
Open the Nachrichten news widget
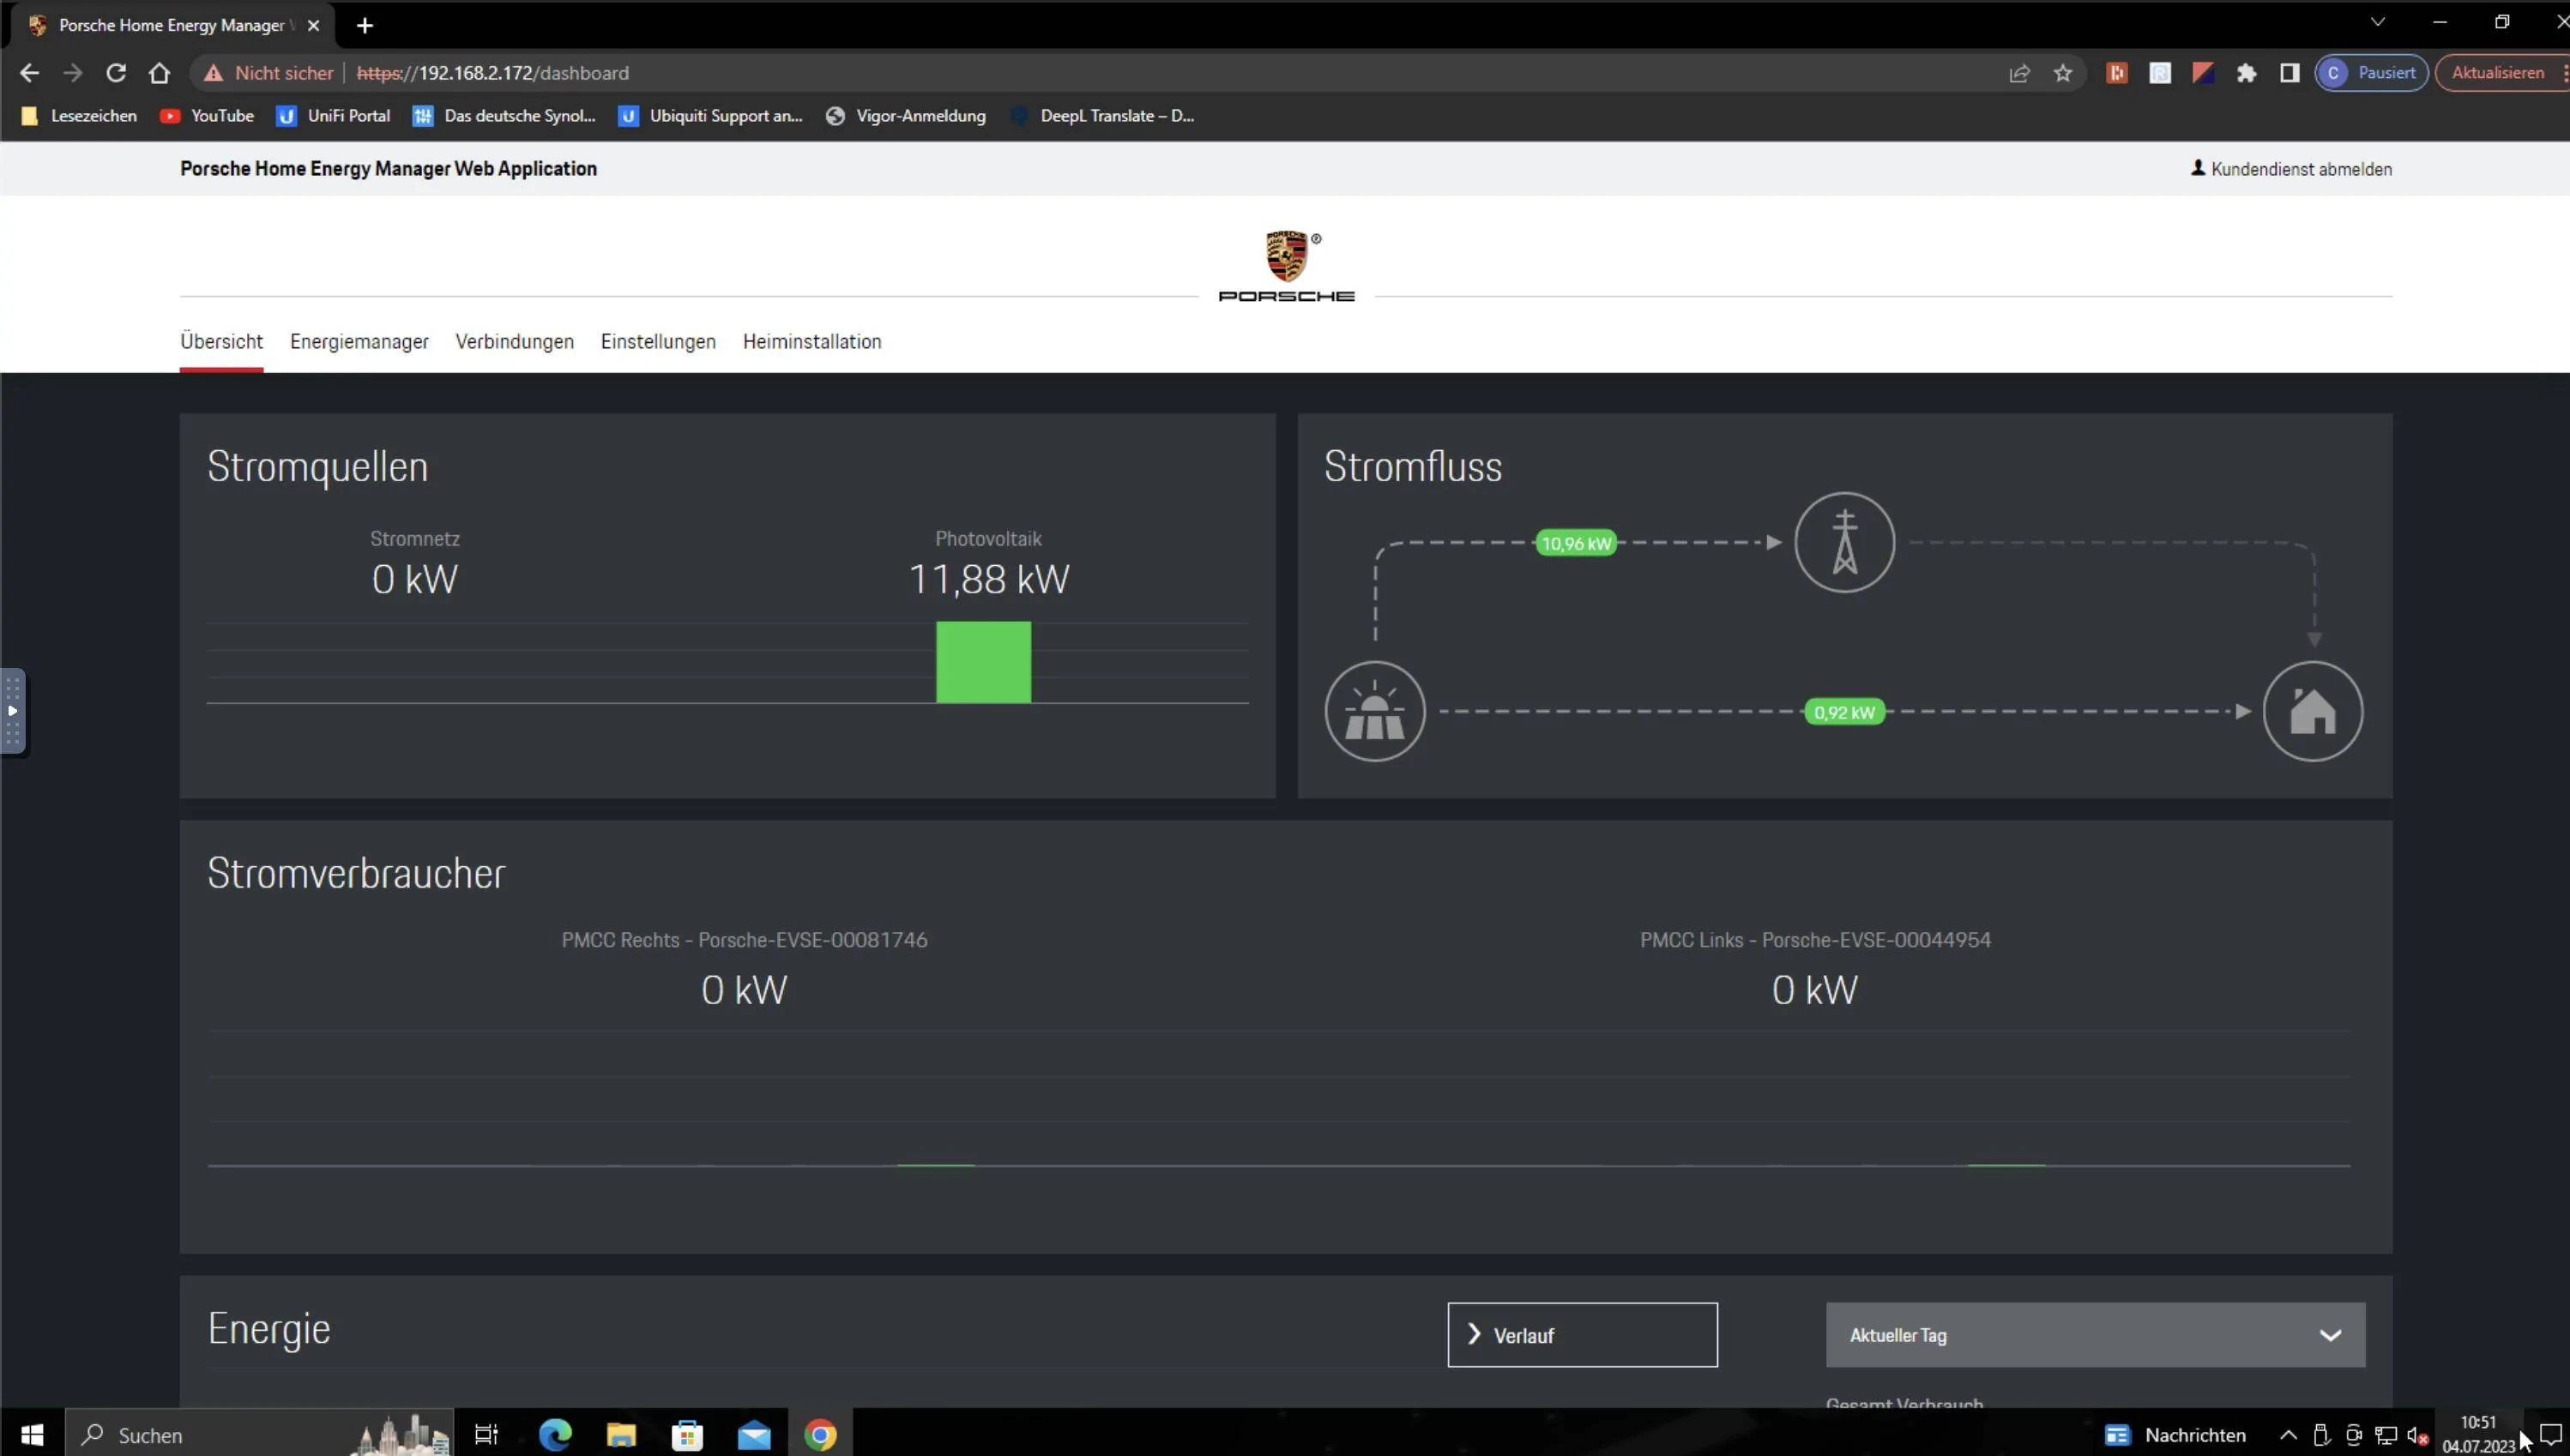pos(2175,1435)
